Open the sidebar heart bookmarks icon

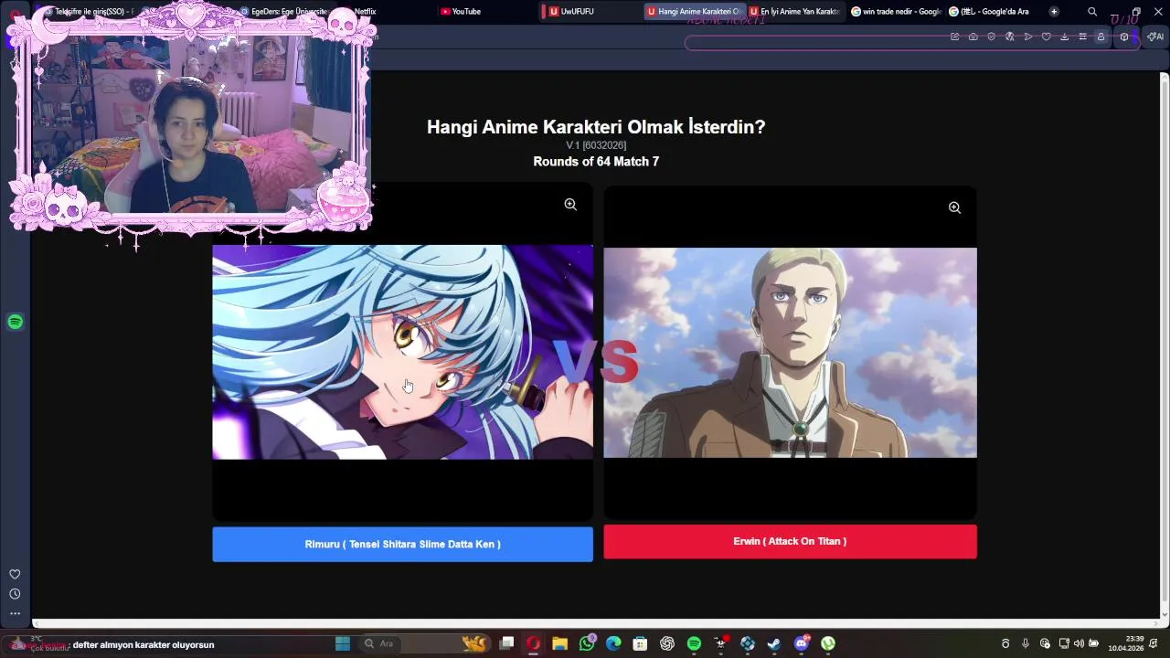pyautogui.click(x=15, y=574)
